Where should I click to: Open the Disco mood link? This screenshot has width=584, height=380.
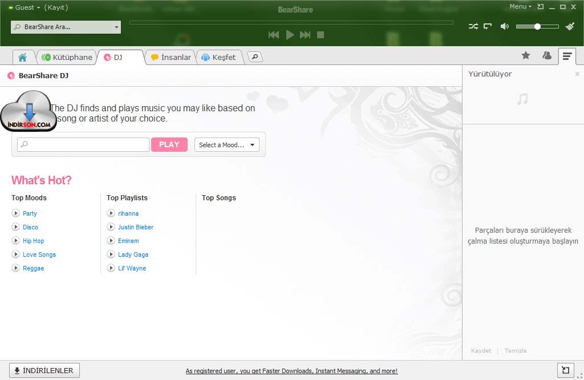(x=31, y=227)
